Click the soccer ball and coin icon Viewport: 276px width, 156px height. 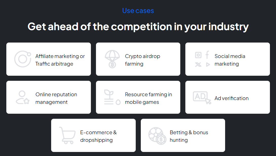pyautogui.click(x=157, y=136)
